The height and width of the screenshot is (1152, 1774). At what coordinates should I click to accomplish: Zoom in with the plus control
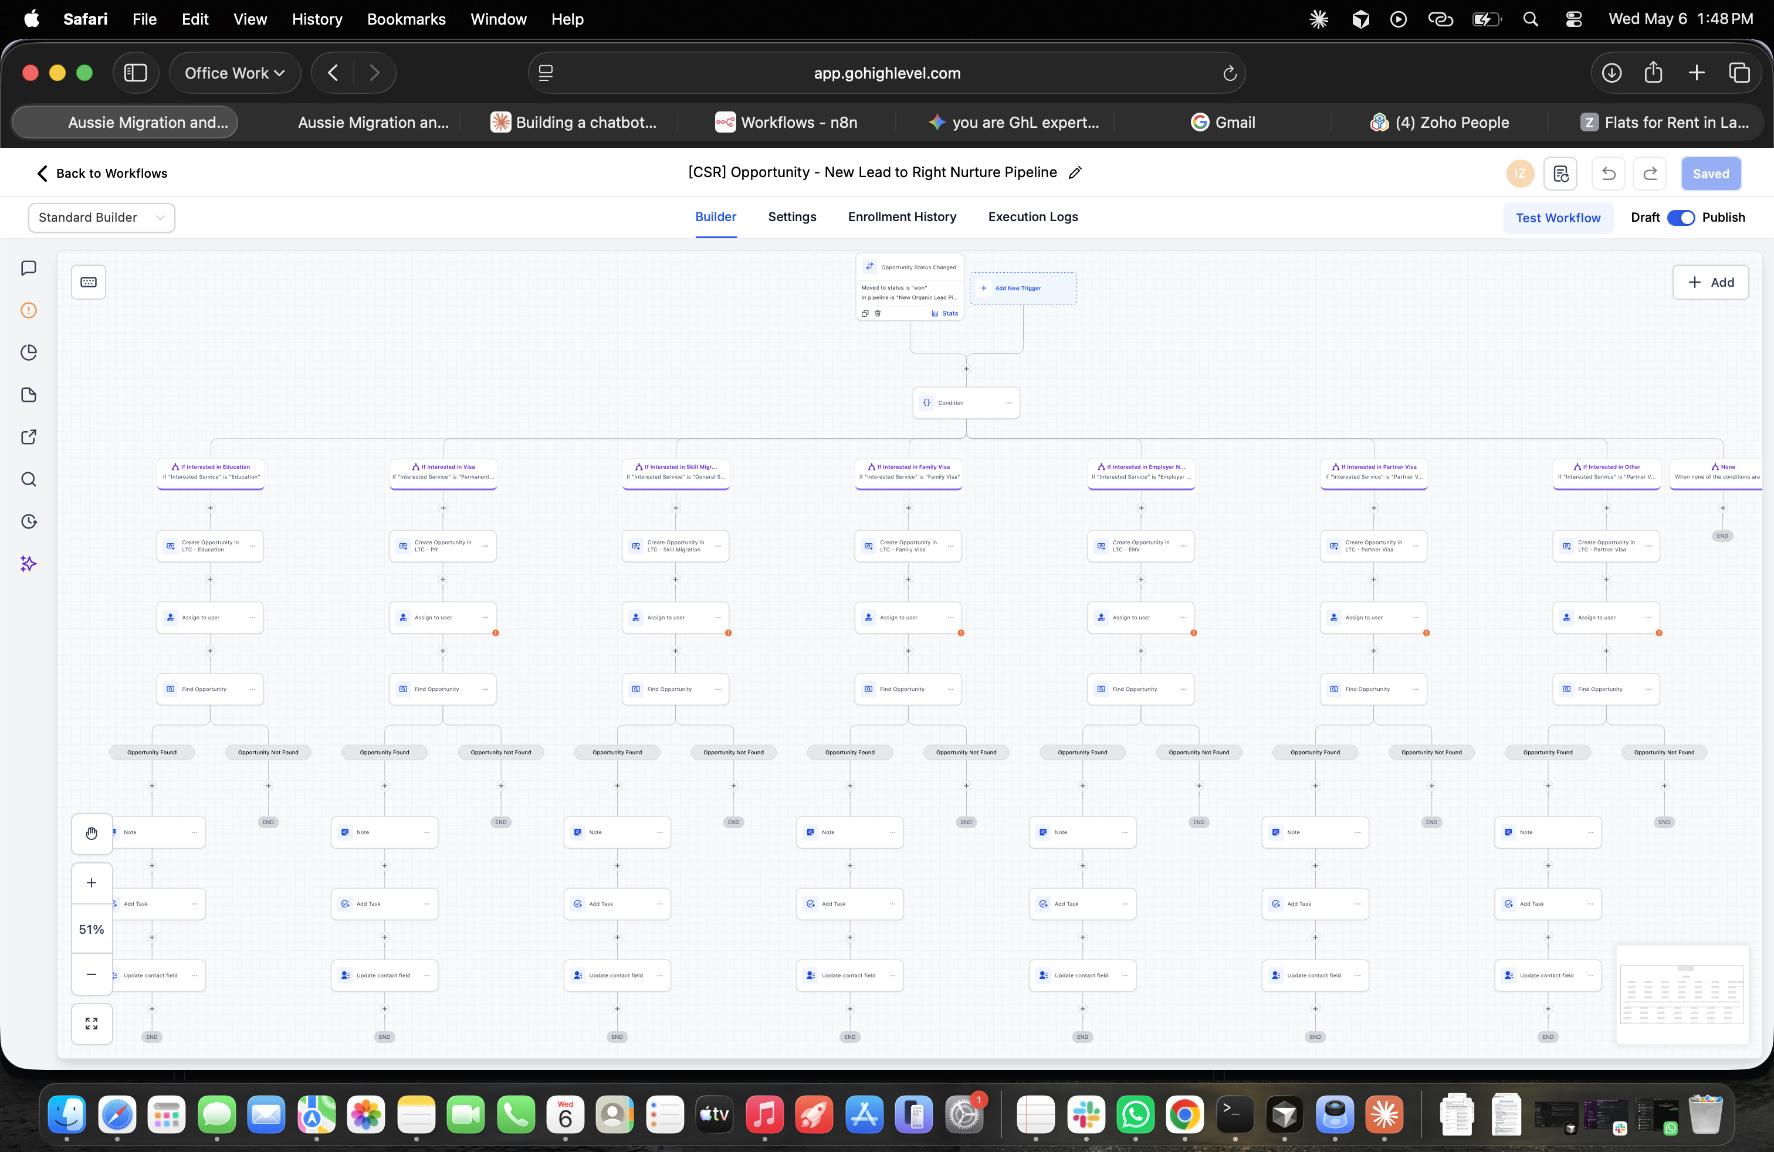point(92,883)
